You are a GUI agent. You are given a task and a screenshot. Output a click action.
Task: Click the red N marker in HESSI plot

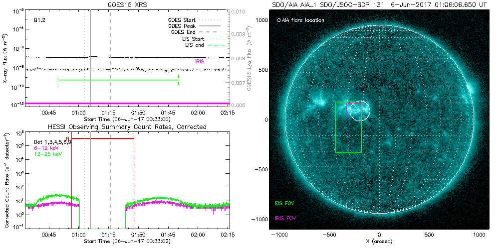(x=67, y=138)
